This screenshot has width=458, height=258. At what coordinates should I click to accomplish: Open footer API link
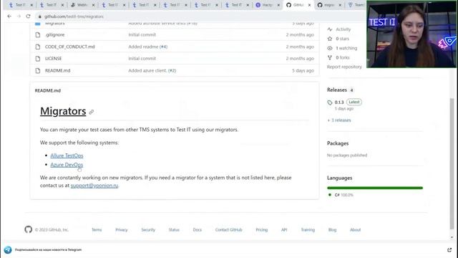click(284, 230)
